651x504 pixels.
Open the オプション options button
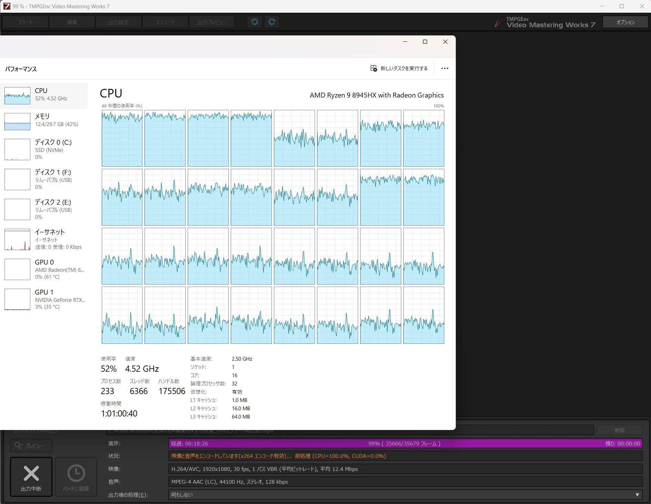(x=625, y=22)
